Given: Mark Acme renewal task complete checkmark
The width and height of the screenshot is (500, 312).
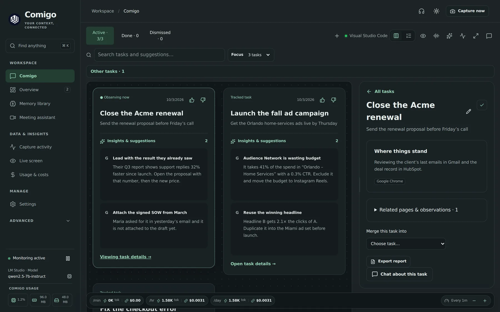Looking at the screenshot, I should tap(482, 105).
